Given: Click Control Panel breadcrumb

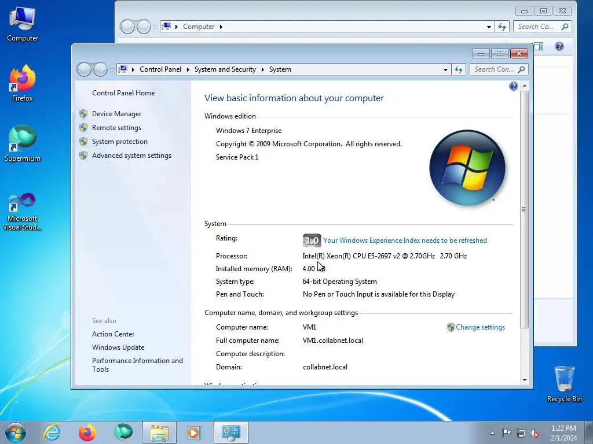Looking at the screenshot, I should [x=160, y=69].
